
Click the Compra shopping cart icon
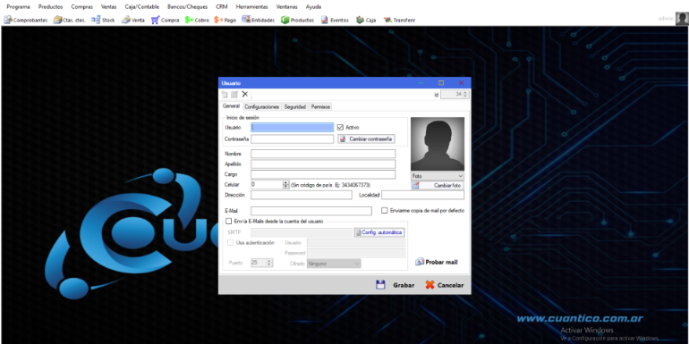155,21
